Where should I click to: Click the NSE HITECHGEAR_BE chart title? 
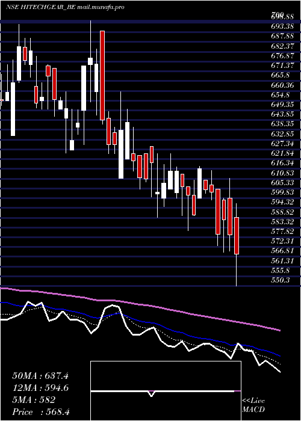pyautogui.click(x=65, y=7)
